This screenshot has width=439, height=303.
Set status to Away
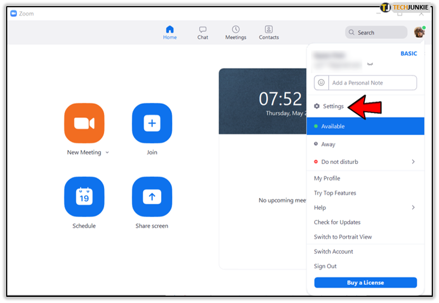click(x=328, y=144)
